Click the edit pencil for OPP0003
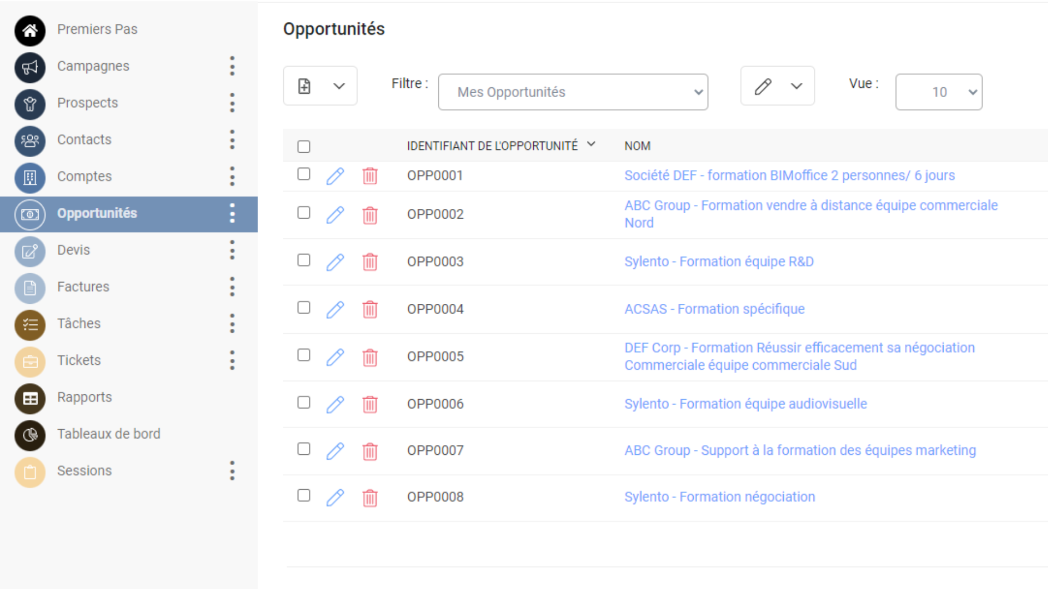This screenshot has height=589, width=1048. click(x=335, y=262)
